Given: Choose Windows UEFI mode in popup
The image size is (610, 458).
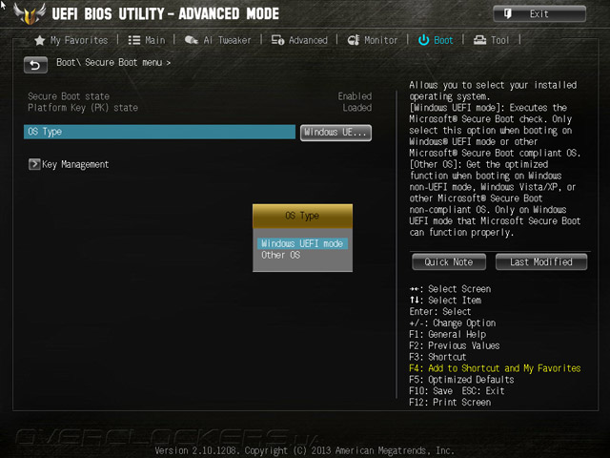Looking at the screenshot, I should pyautogui.click(x=302, y=243).
